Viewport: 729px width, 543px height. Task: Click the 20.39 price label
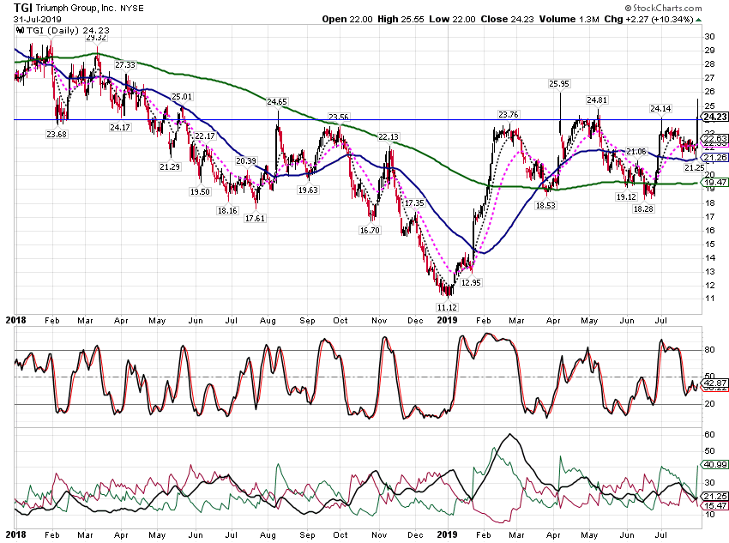[x=246, y=161]
